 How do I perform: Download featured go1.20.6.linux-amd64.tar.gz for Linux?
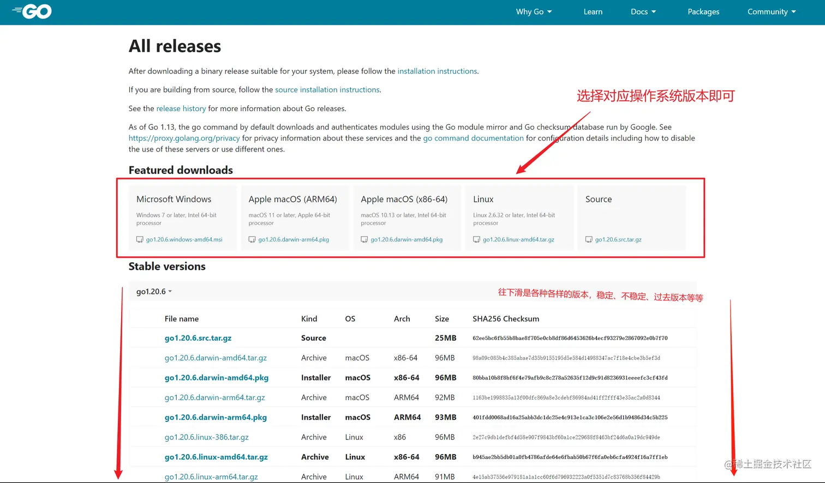tap(518, 239)
